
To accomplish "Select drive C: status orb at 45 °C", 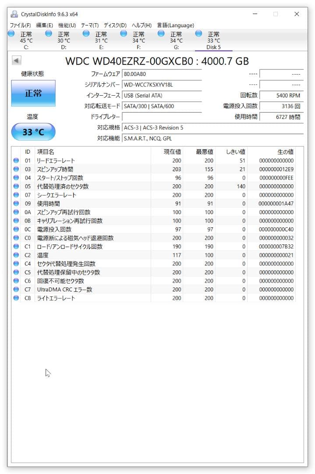I will coord(11,33).
